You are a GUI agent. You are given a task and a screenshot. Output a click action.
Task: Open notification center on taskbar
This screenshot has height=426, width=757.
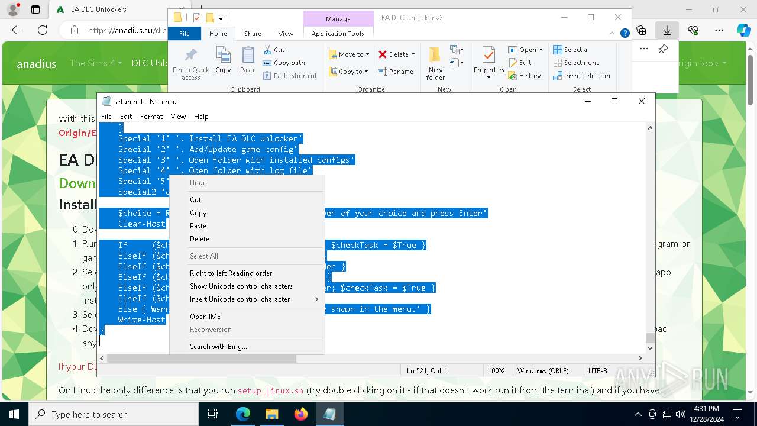[x=737, y=414]
